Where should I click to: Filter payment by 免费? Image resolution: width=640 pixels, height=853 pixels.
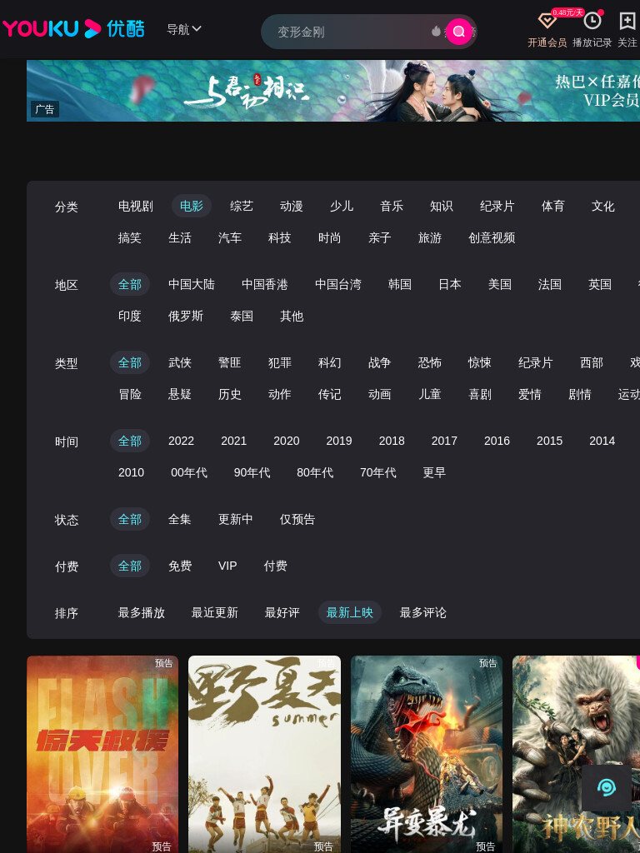click(x=180, y=566)
